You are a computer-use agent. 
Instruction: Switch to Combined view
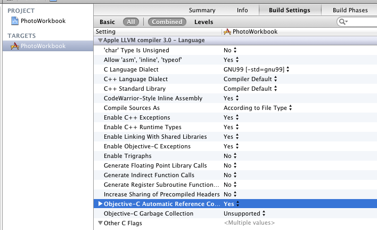click(x=167, y=22)
